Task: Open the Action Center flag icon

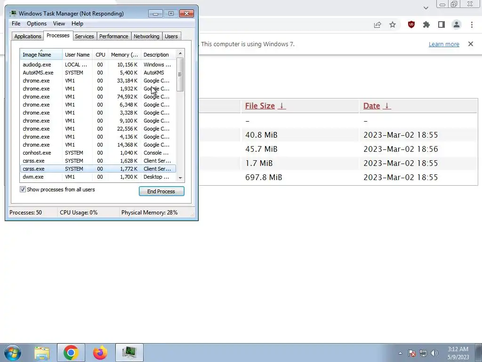Action: [411, 353]
